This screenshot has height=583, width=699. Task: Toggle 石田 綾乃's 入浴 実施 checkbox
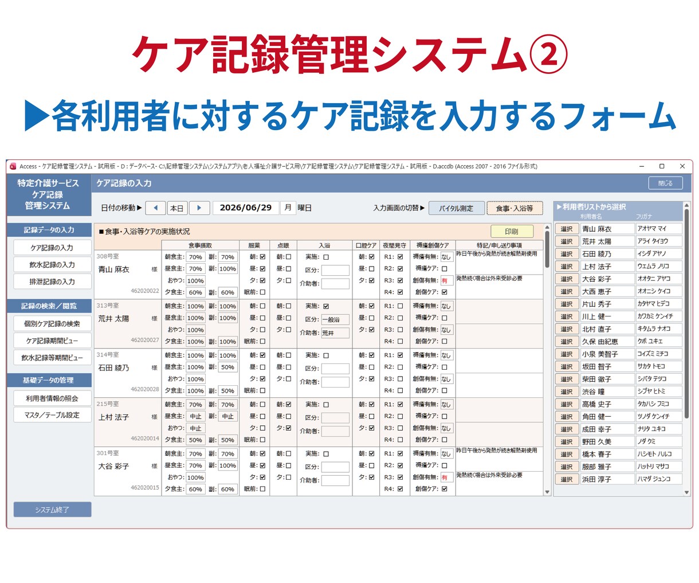point(326,355)
